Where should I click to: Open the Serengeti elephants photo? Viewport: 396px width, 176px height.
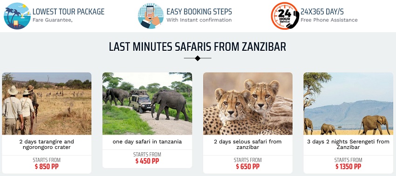(x=348, y=103)
